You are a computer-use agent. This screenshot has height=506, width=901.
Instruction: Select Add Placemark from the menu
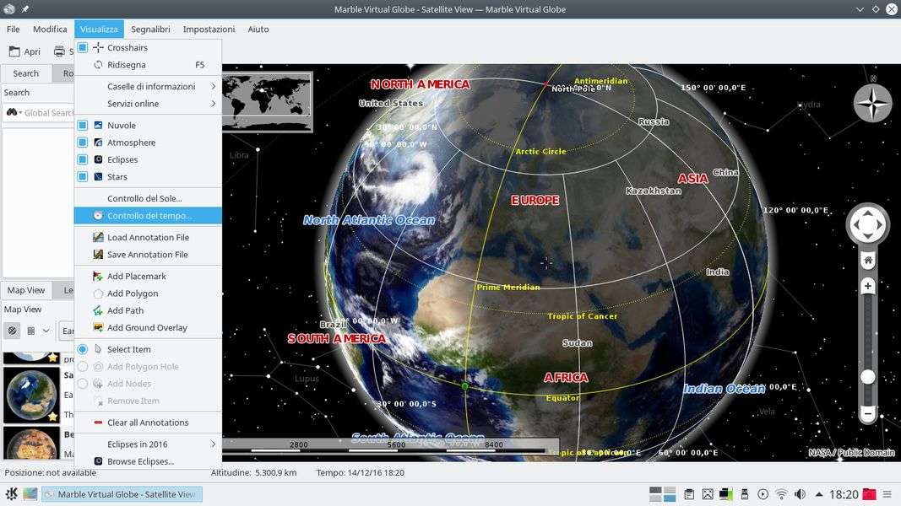(x=136, y=277)
